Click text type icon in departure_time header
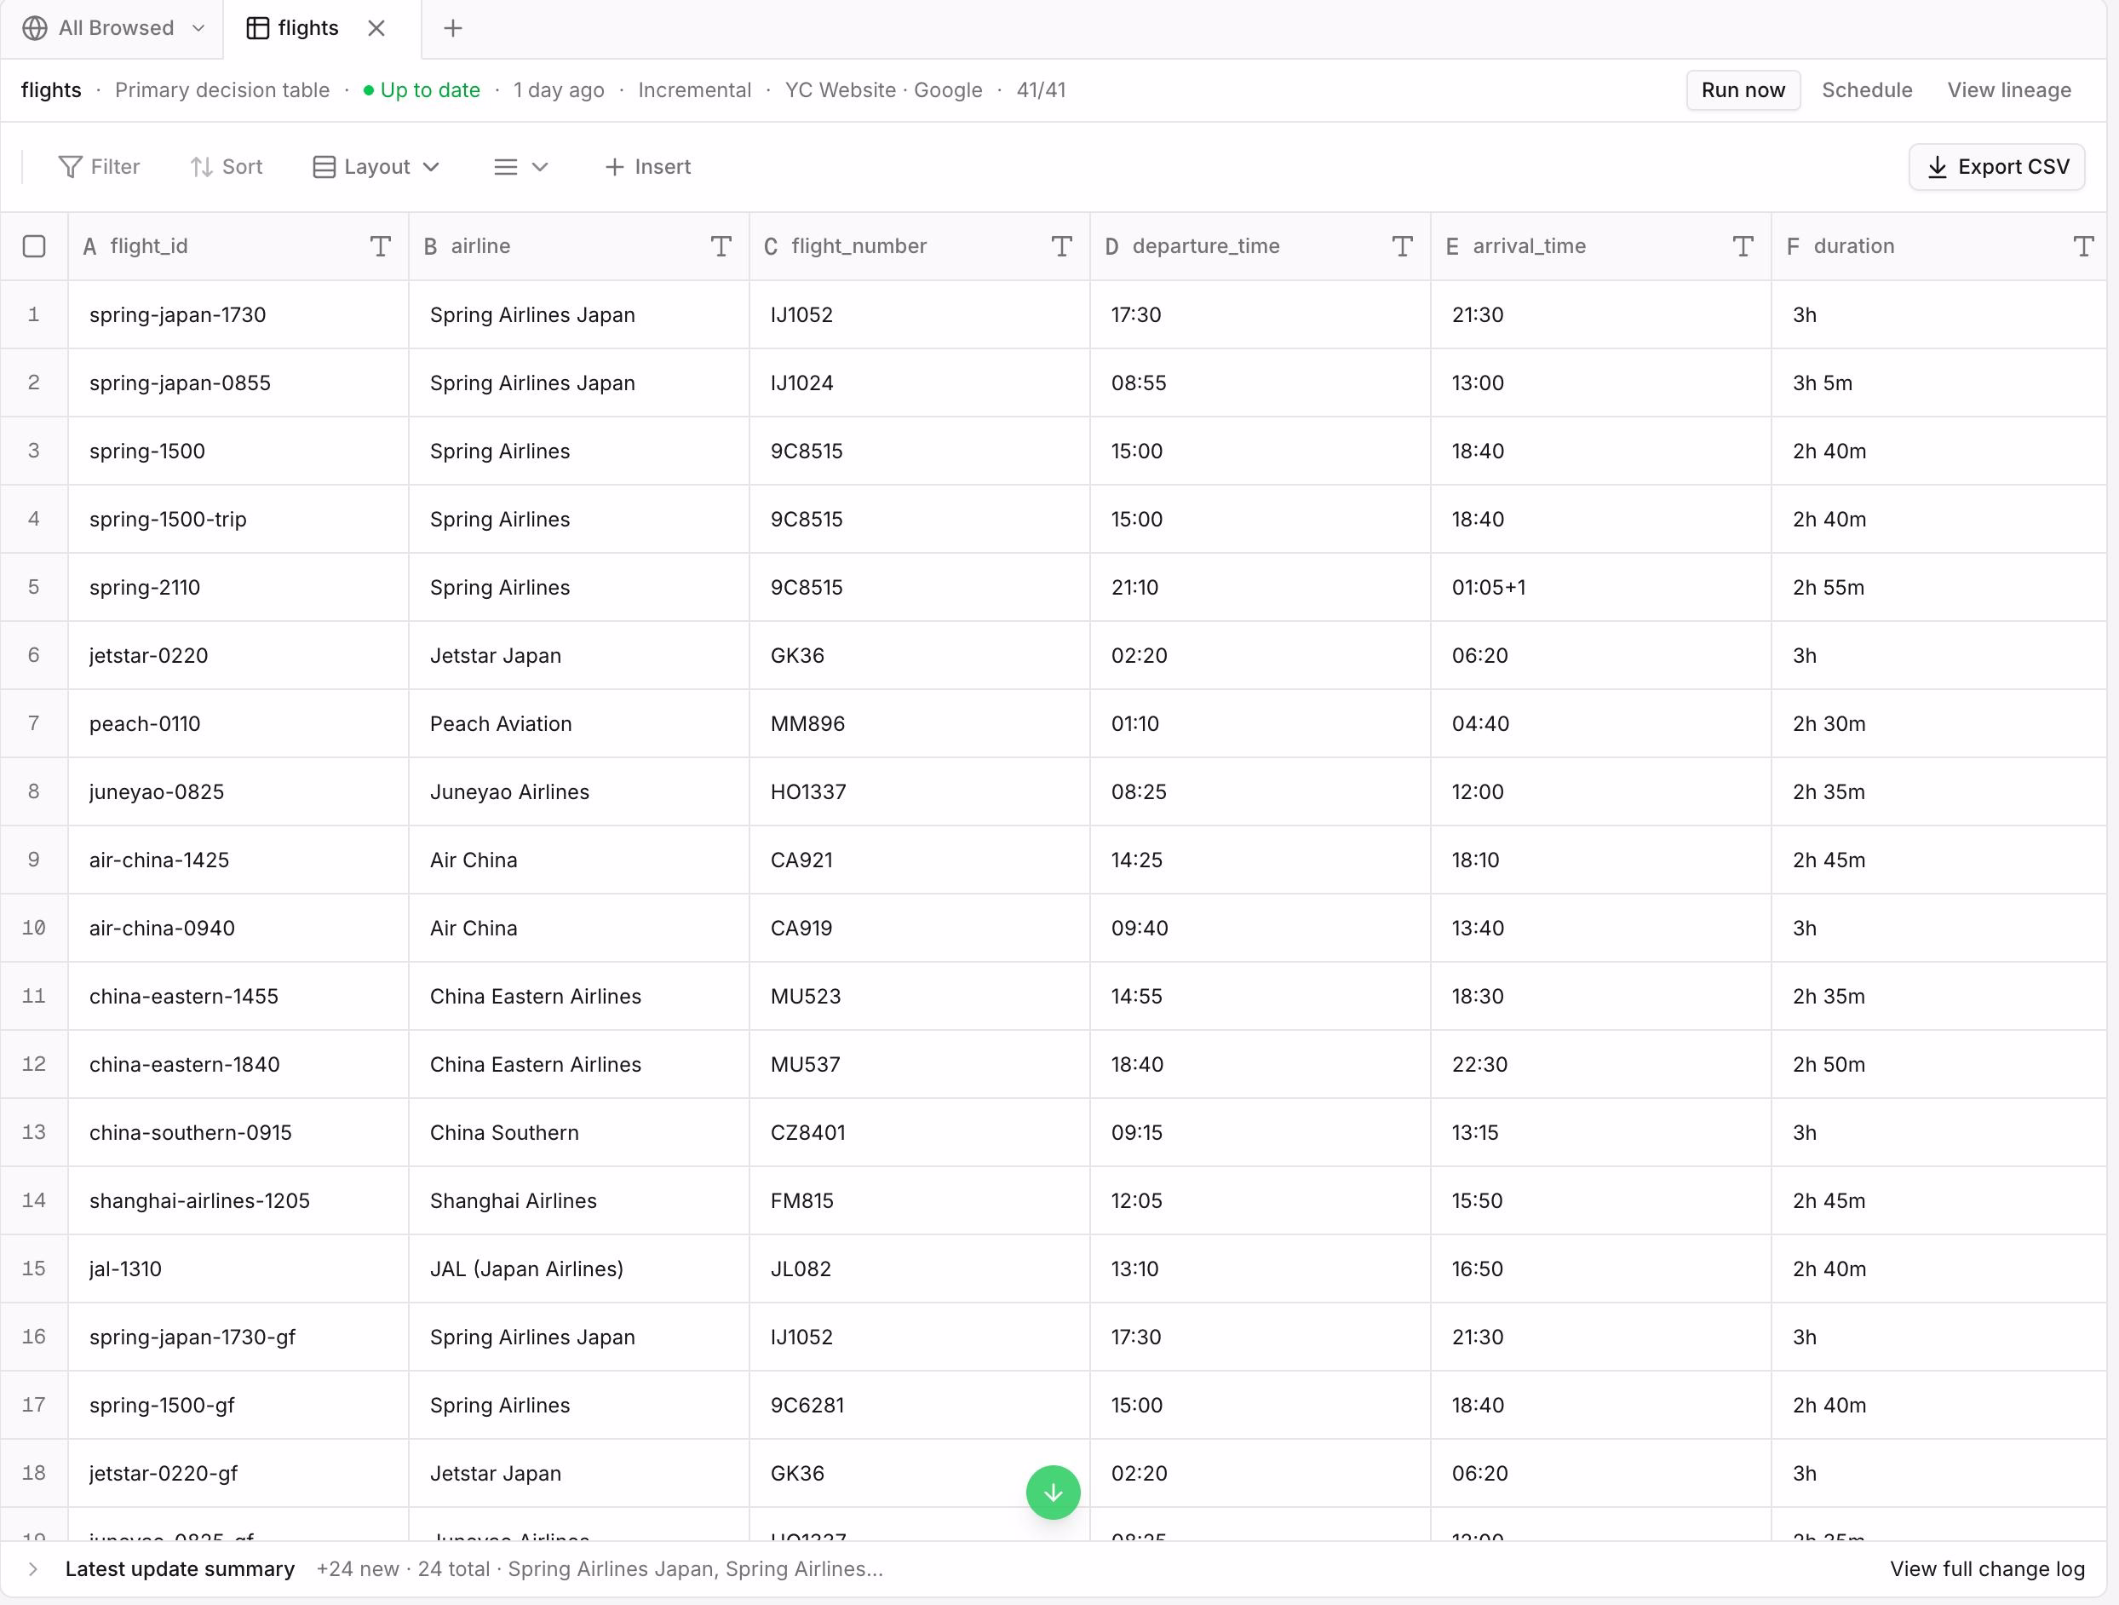The height and width of the screenshot is (1605, 2119). [x=1403, y=246]
